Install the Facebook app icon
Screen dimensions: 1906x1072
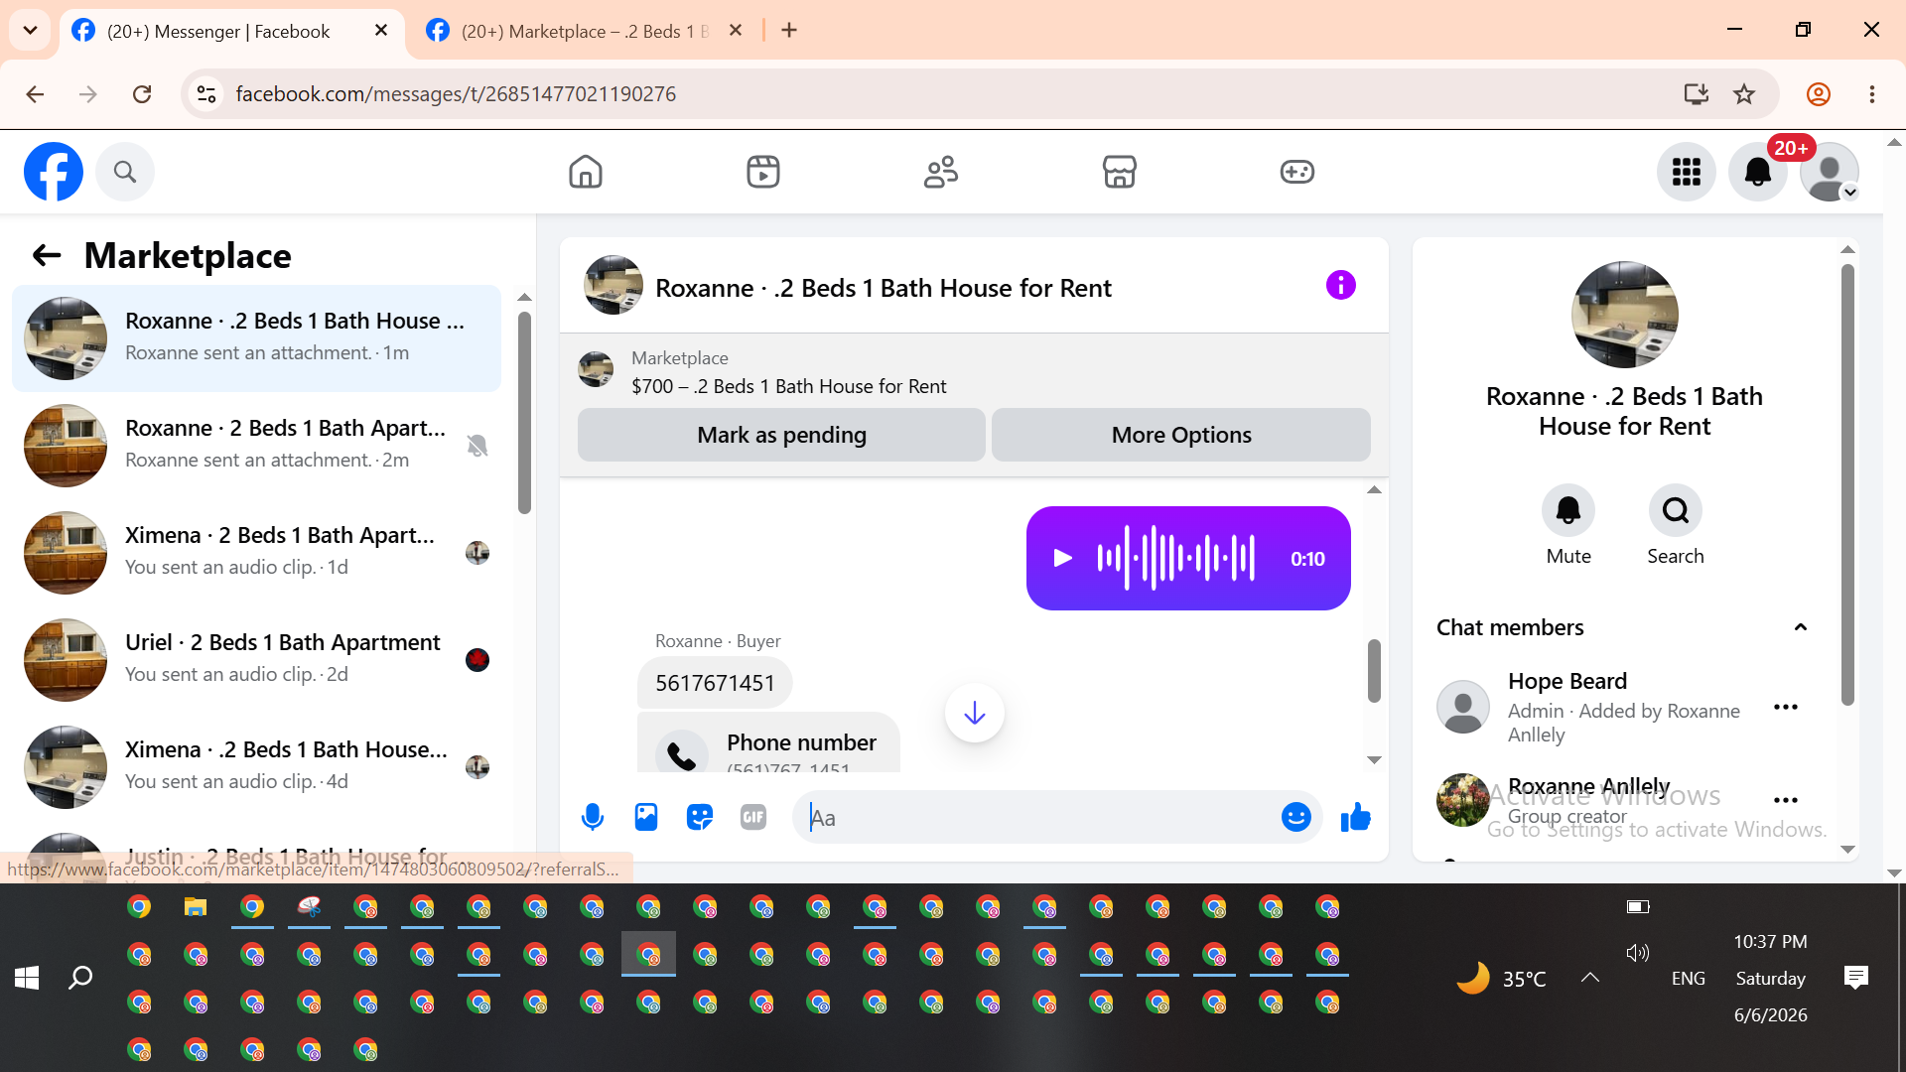[1697, 94]
